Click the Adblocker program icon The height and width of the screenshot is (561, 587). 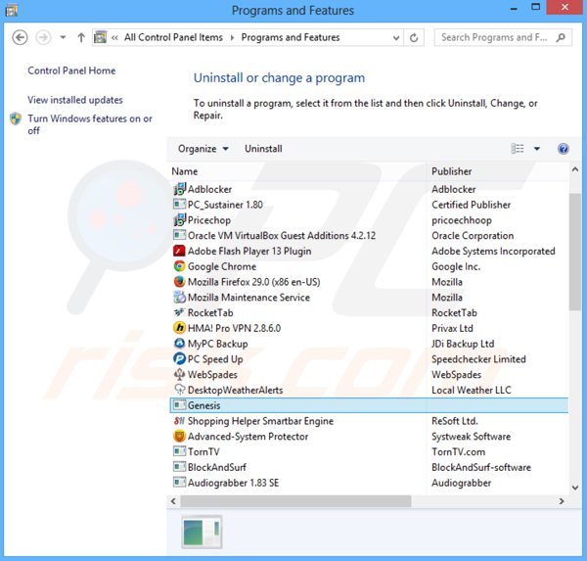point(180,189)
